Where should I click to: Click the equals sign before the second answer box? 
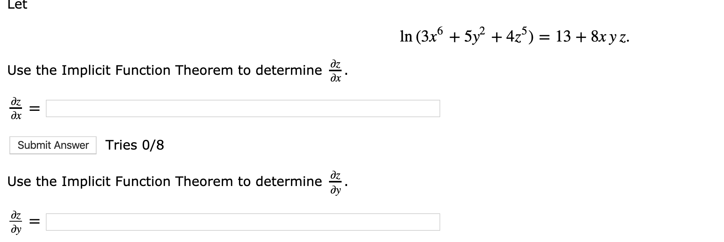point(35,220)
